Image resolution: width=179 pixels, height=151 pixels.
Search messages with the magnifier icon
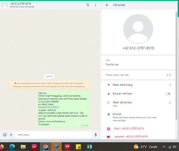(88, 5)
